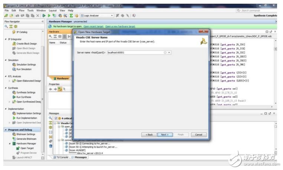Open Bitstream Settings
Screen dimensions: 283x170
pos(25,134)
